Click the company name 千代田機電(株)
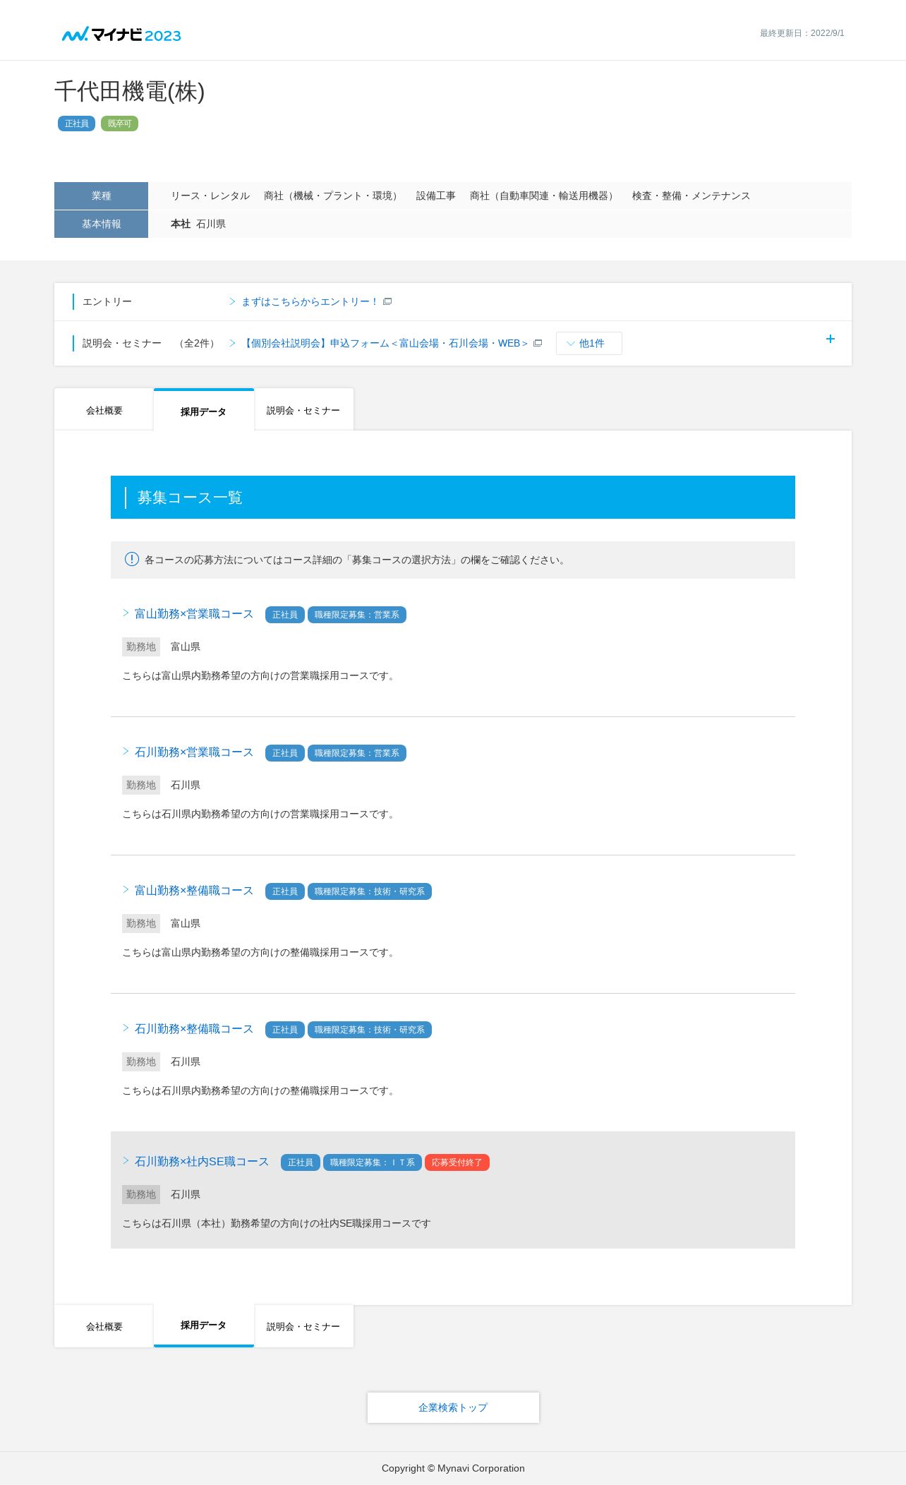This screenshot has height=1485, width=906. [130, 91]
